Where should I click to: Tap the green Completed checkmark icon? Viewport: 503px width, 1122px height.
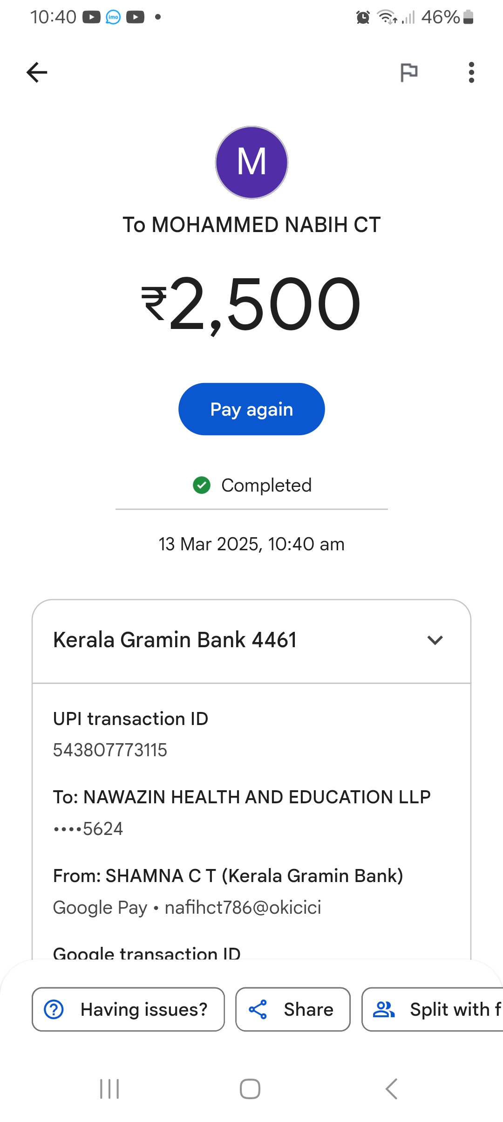202,485
